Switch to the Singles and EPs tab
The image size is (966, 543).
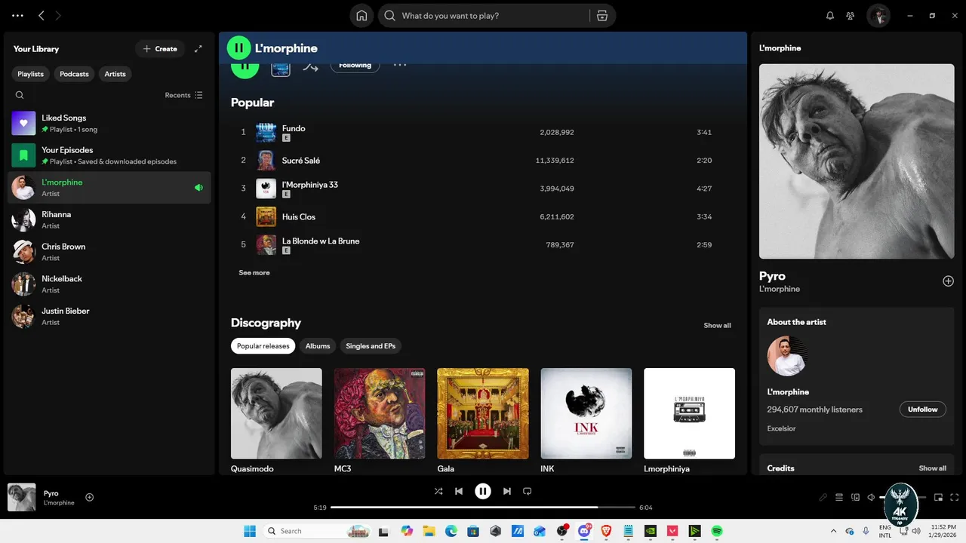371,346
